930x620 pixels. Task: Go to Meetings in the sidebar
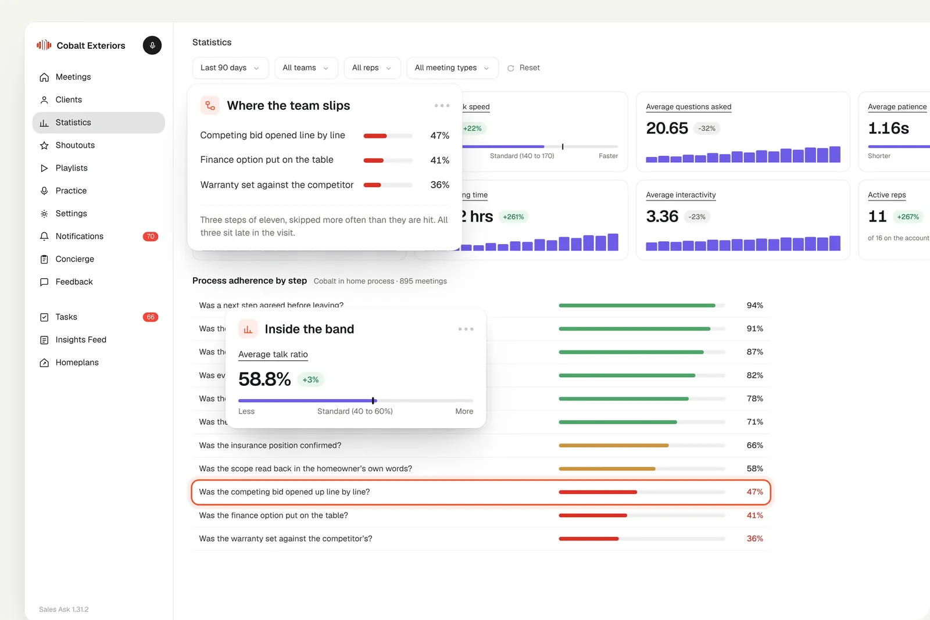pos(99,77)
